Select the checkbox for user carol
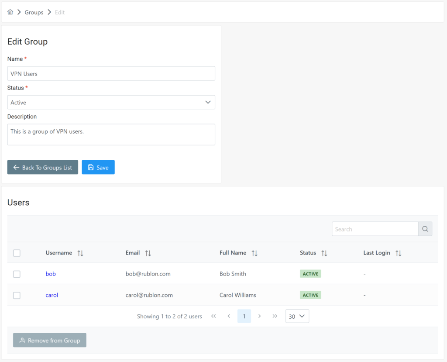 coord(17,296)
